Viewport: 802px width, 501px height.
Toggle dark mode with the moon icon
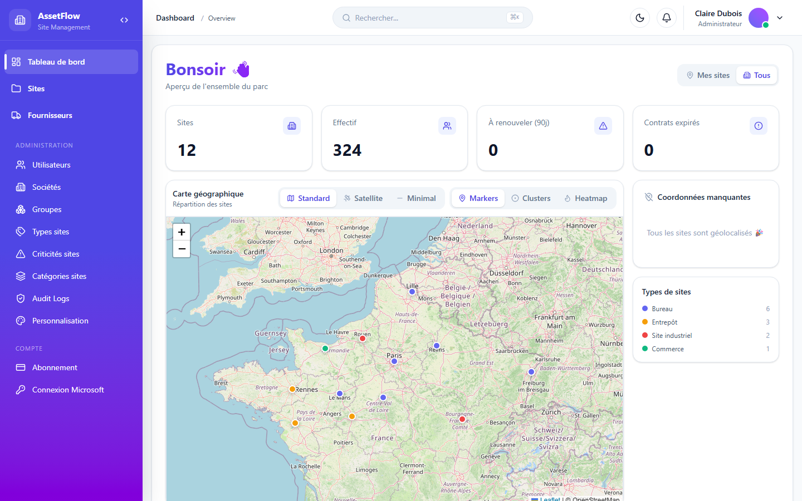click(640, 18)
